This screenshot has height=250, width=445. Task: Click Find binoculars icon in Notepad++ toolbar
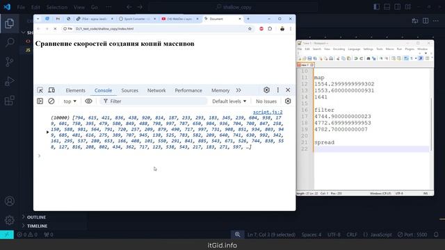pos(369,58)
